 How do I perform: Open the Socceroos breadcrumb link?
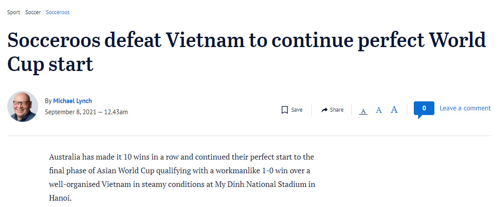(57, 12)
